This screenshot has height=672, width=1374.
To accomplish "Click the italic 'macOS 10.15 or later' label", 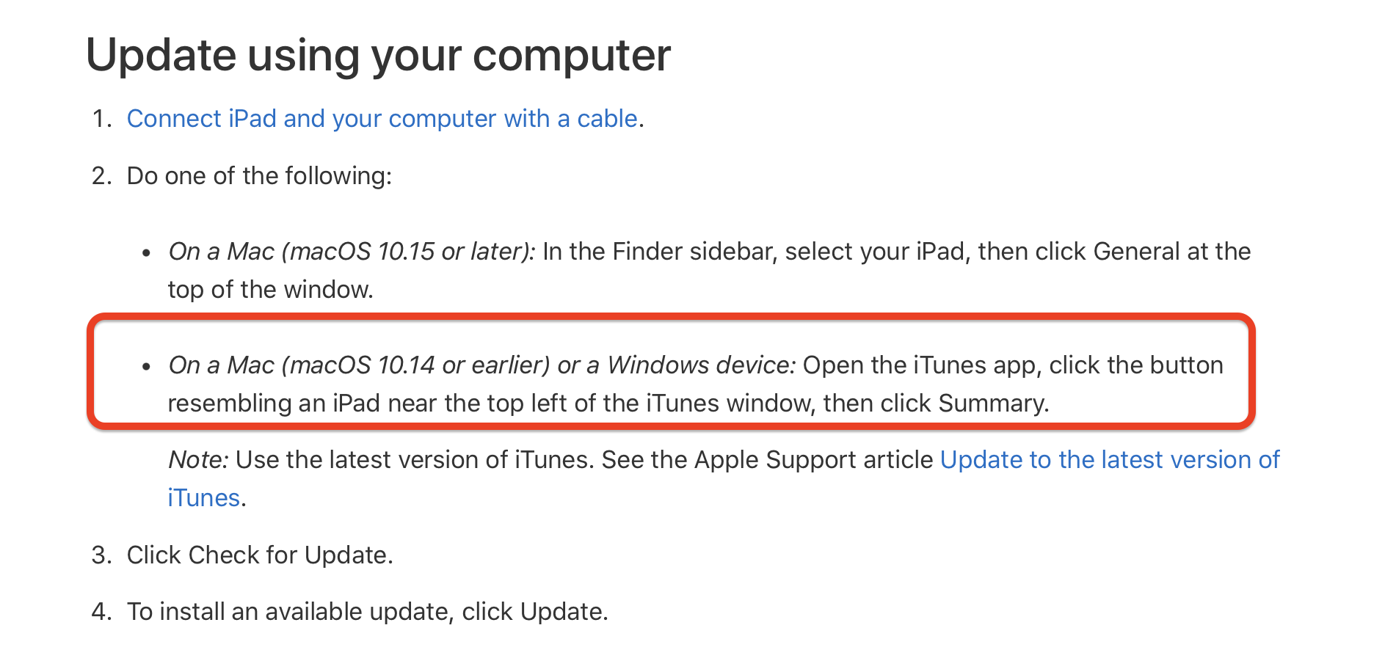I will (351, 252).
